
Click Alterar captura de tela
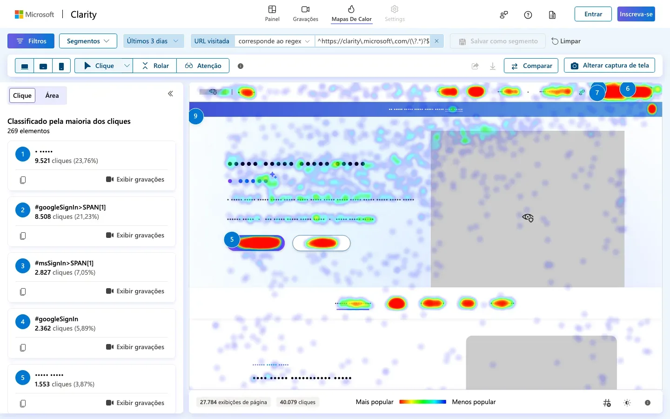pos(610,66)
